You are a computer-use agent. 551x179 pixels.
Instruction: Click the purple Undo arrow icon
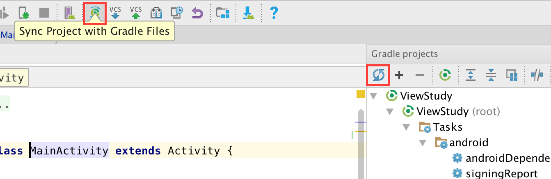click(x=197, y=13)
